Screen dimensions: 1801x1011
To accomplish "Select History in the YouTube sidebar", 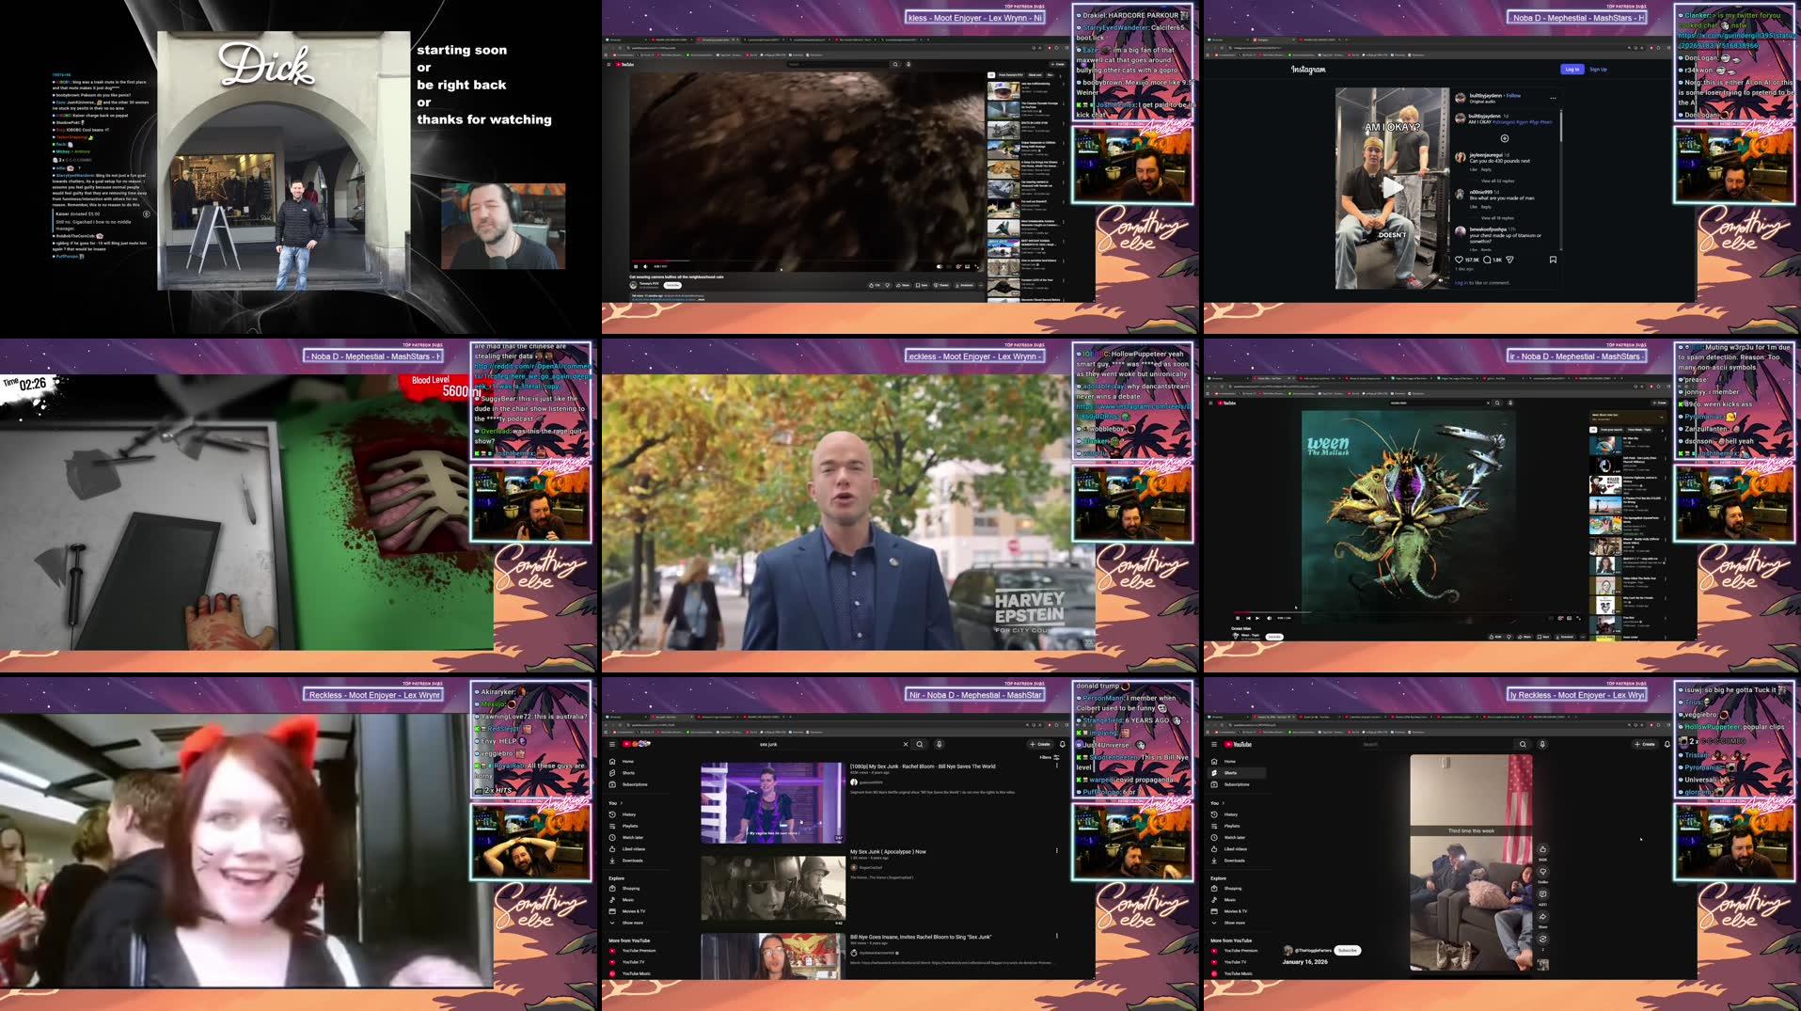I will click(x=629, y=814).
